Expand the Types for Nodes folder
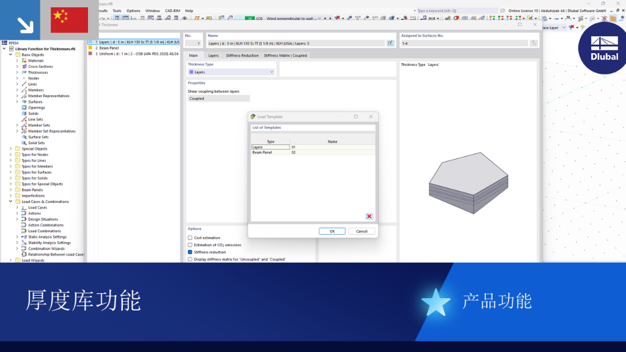The width and height of the screenshot is (626, 352). (x=11, y=155)
